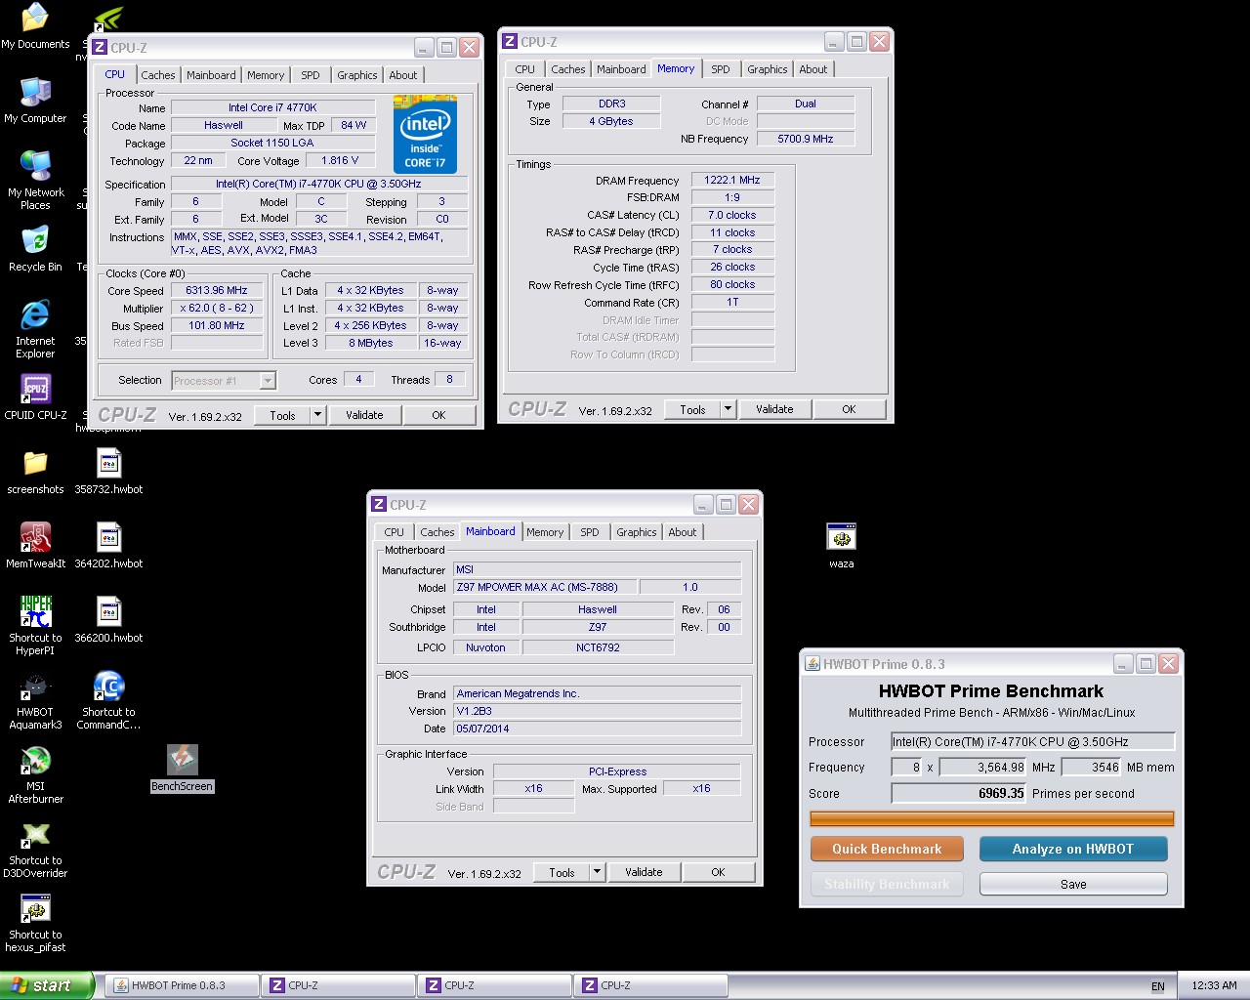Image resolution: width=1250 pixels, height=1000 pixels.
Task: Open the waza desktop icon
Action: coord(841,545)
